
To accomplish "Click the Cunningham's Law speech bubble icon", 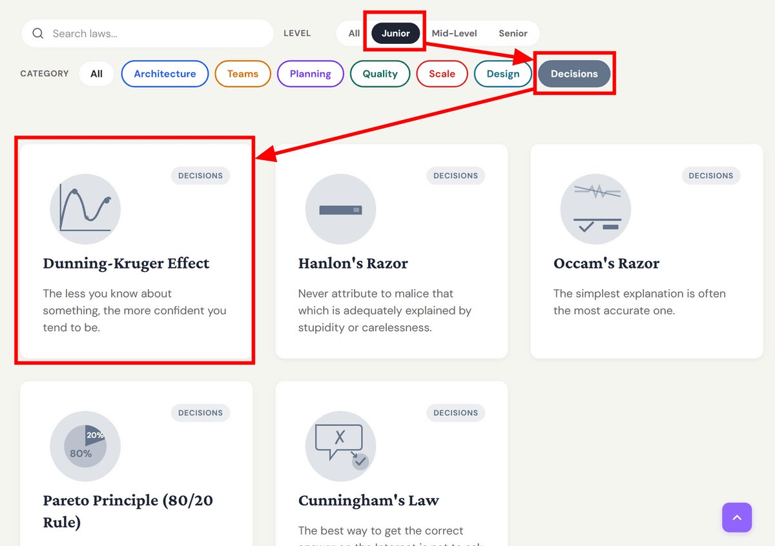I will click(x=340, y=446).
